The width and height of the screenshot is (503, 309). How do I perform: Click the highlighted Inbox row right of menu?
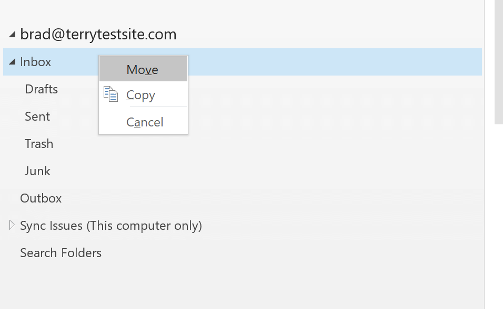pos(335,62)
